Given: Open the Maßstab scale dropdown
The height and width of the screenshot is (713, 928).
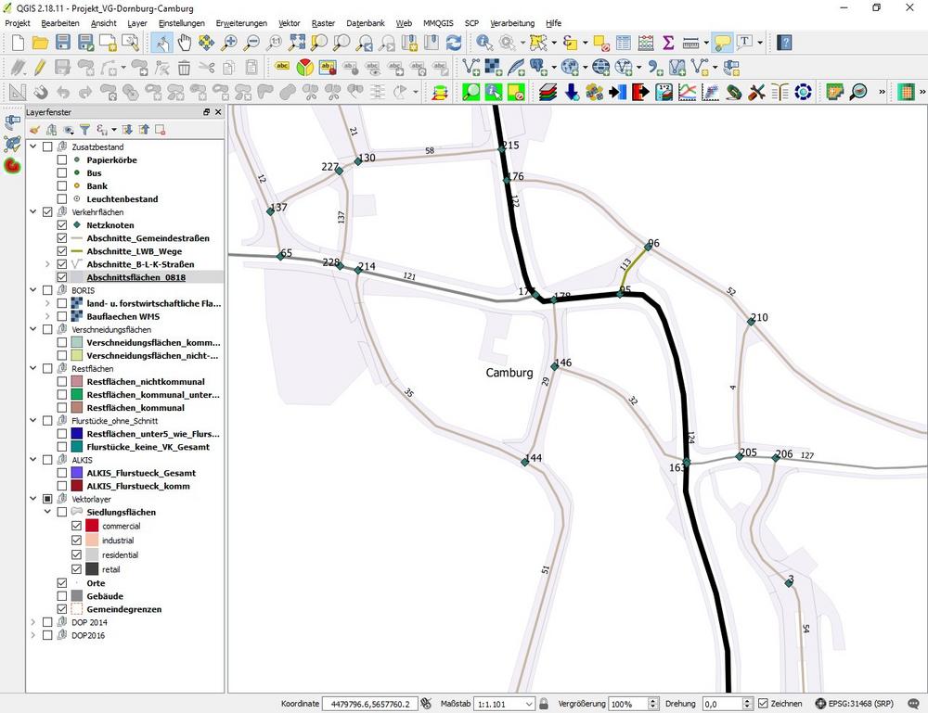Looking at the screenshot, I should click(x=529, y=704).
